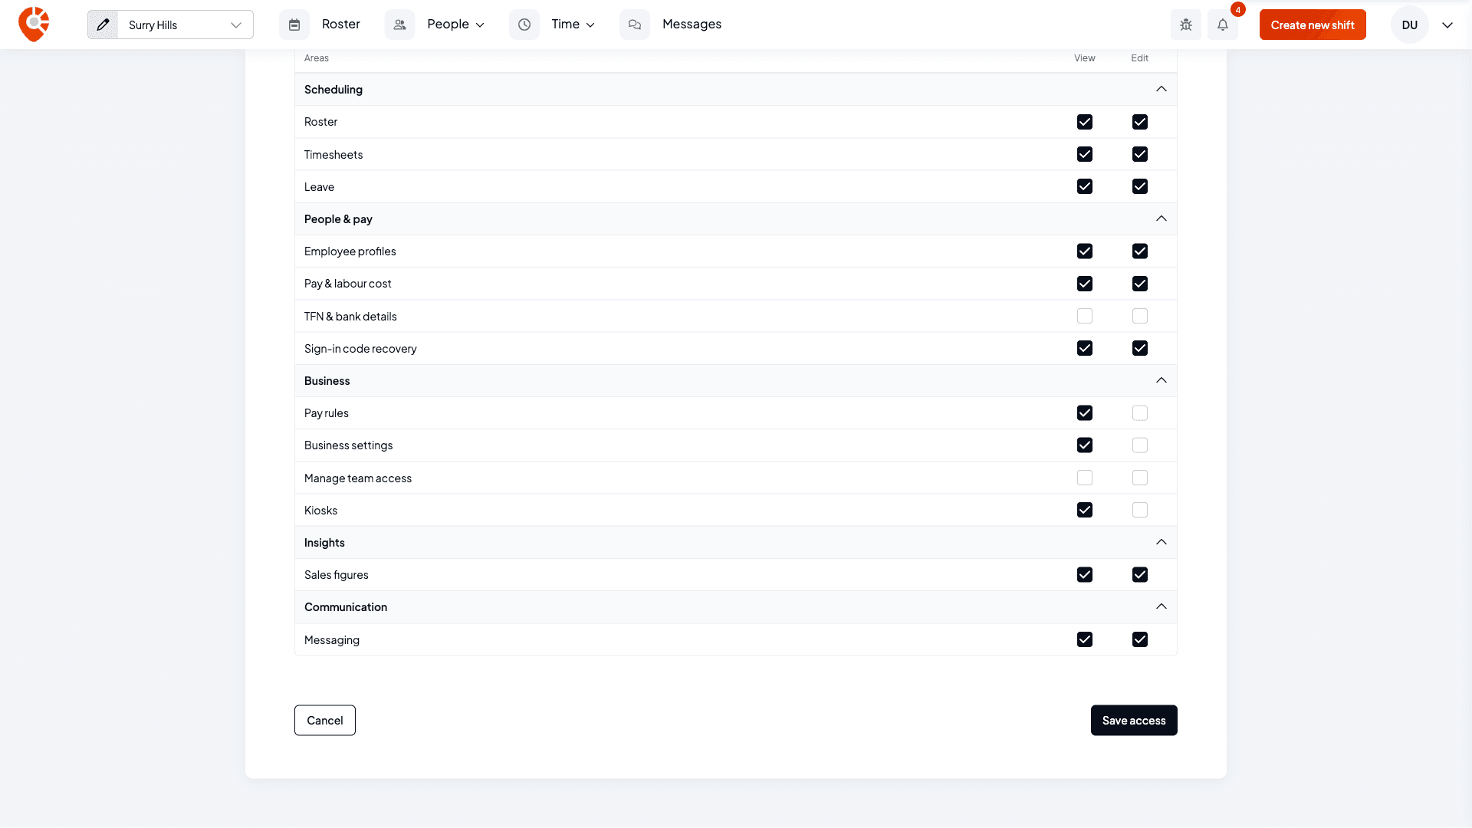Click the Communication section heading

coord(346,606)
